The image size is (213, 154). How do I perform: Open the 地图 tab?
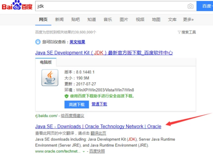tap(156, 20)
